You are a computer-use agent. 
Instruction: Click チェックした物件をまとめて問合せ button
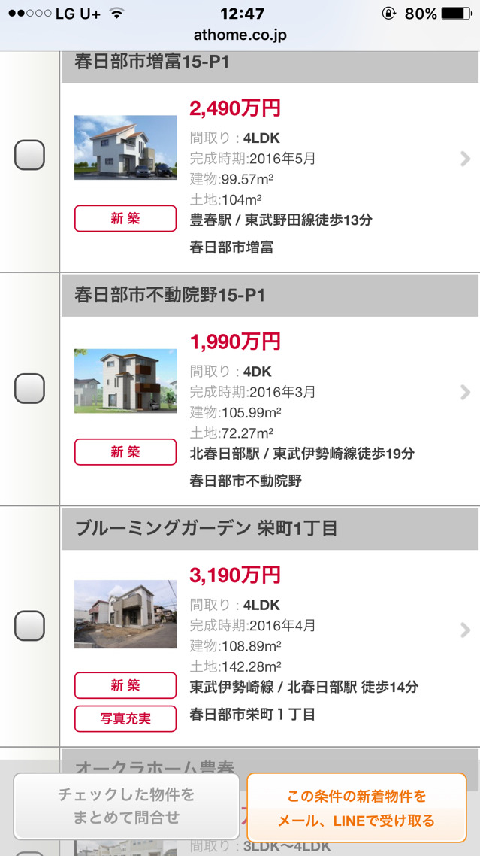(126, 806)
